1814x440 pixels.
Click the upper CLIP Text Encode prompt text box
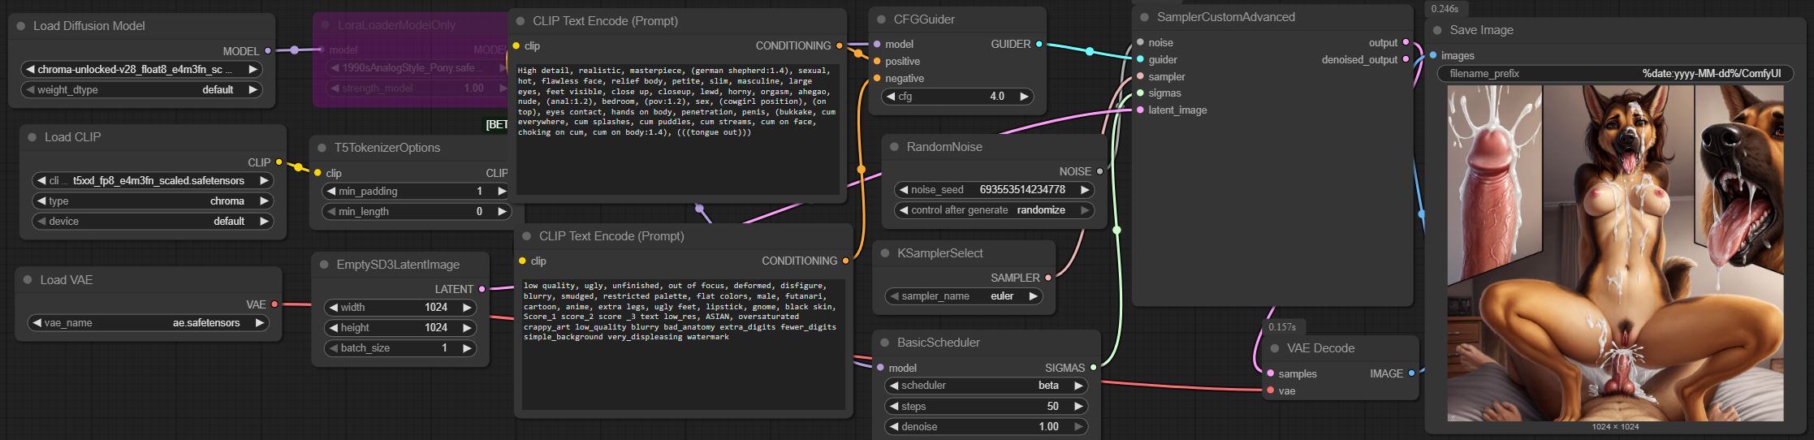678,129
